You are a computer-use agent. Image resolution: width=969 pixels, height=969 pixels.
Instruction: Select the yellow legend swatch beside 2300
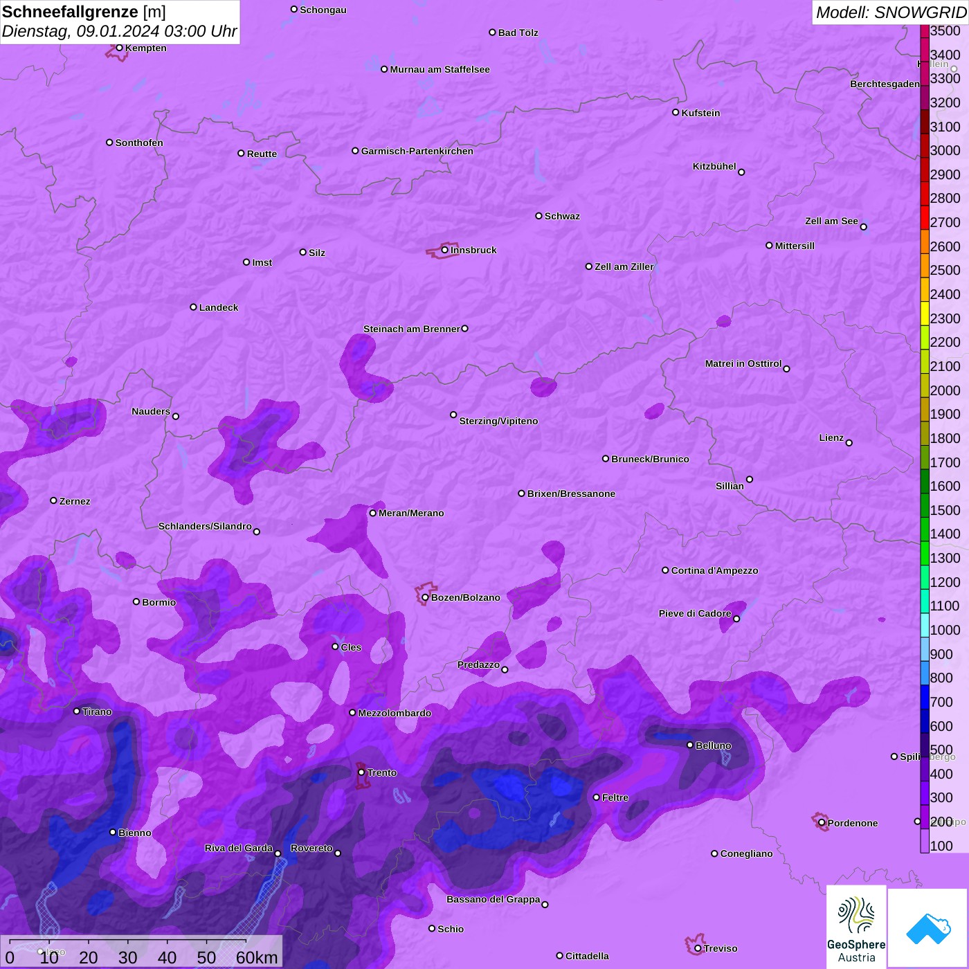(925, 313)
